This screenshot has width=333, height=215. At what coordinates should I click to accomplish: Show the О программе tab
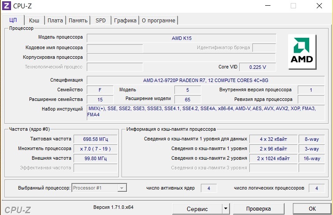(159, 20)
